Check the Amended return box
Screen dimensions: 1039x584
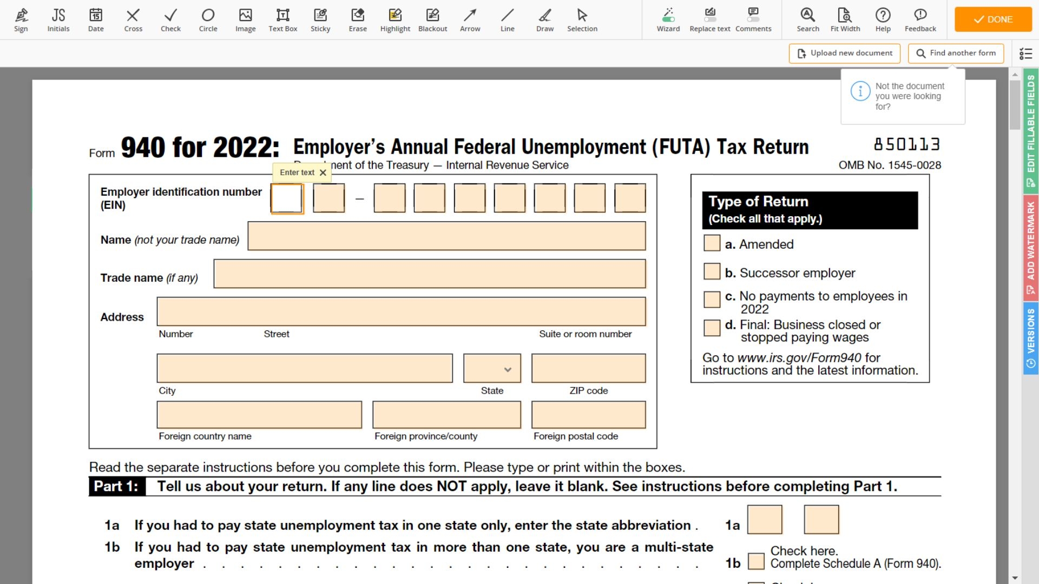coord(712,243)
